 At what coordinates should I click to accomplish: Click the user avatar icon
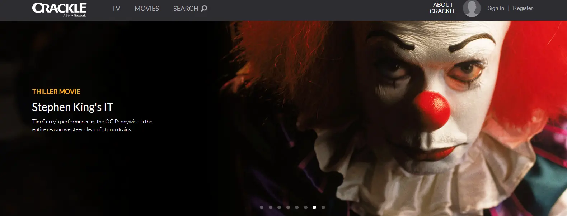(x=472, y=8)
